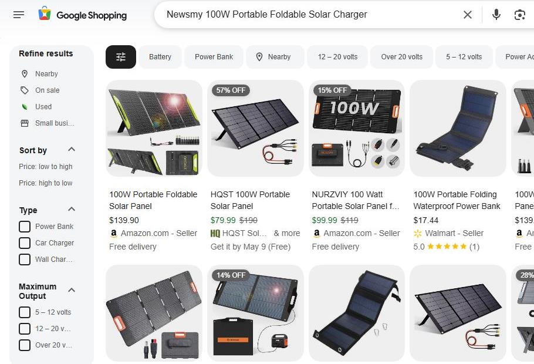Open the hamburger main menu
Image resolution: width=534 pixels, height=364 pixels.
19,15
